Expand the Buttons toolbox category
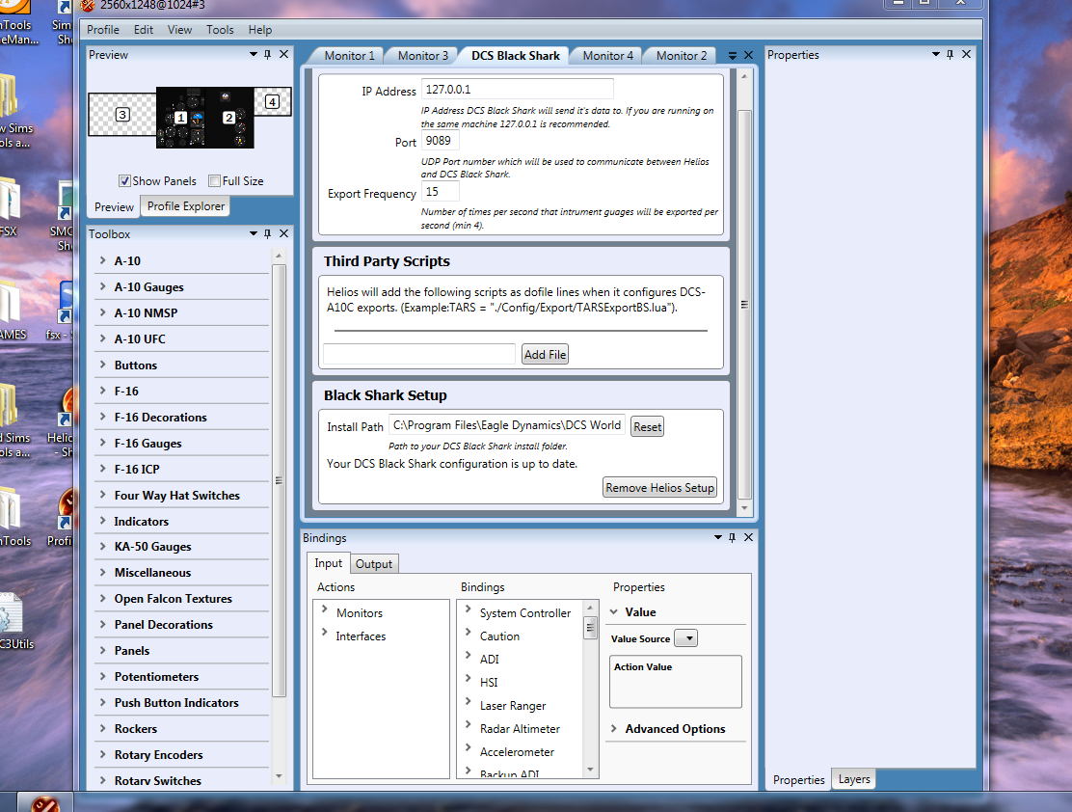 click(102, 364)
